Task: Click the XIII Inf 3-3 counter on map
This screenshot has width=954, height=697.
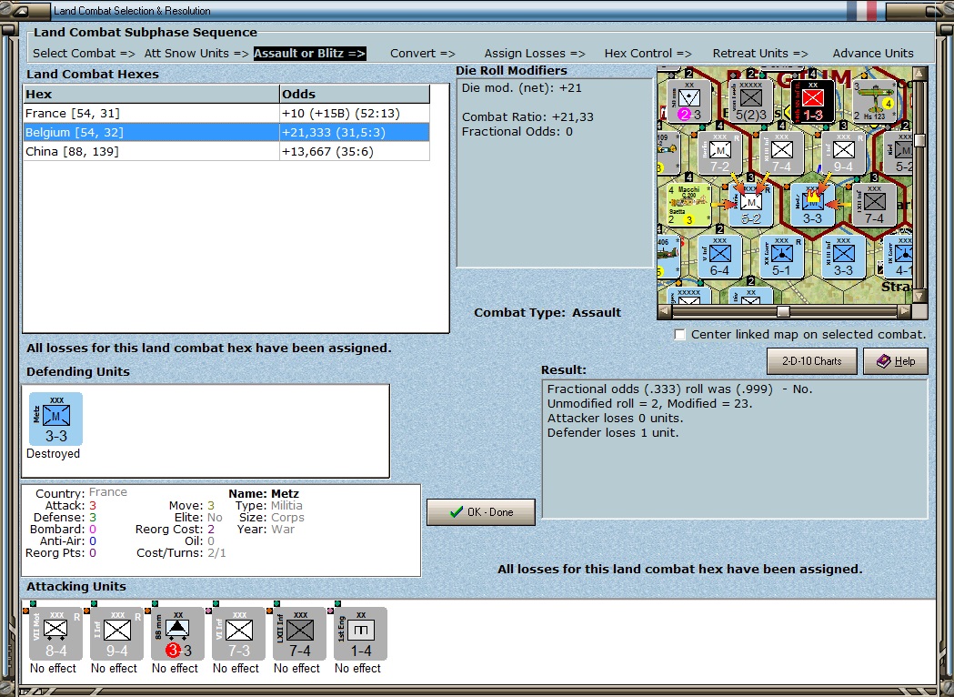Action: pyautogui.click(x=843, y=257)
